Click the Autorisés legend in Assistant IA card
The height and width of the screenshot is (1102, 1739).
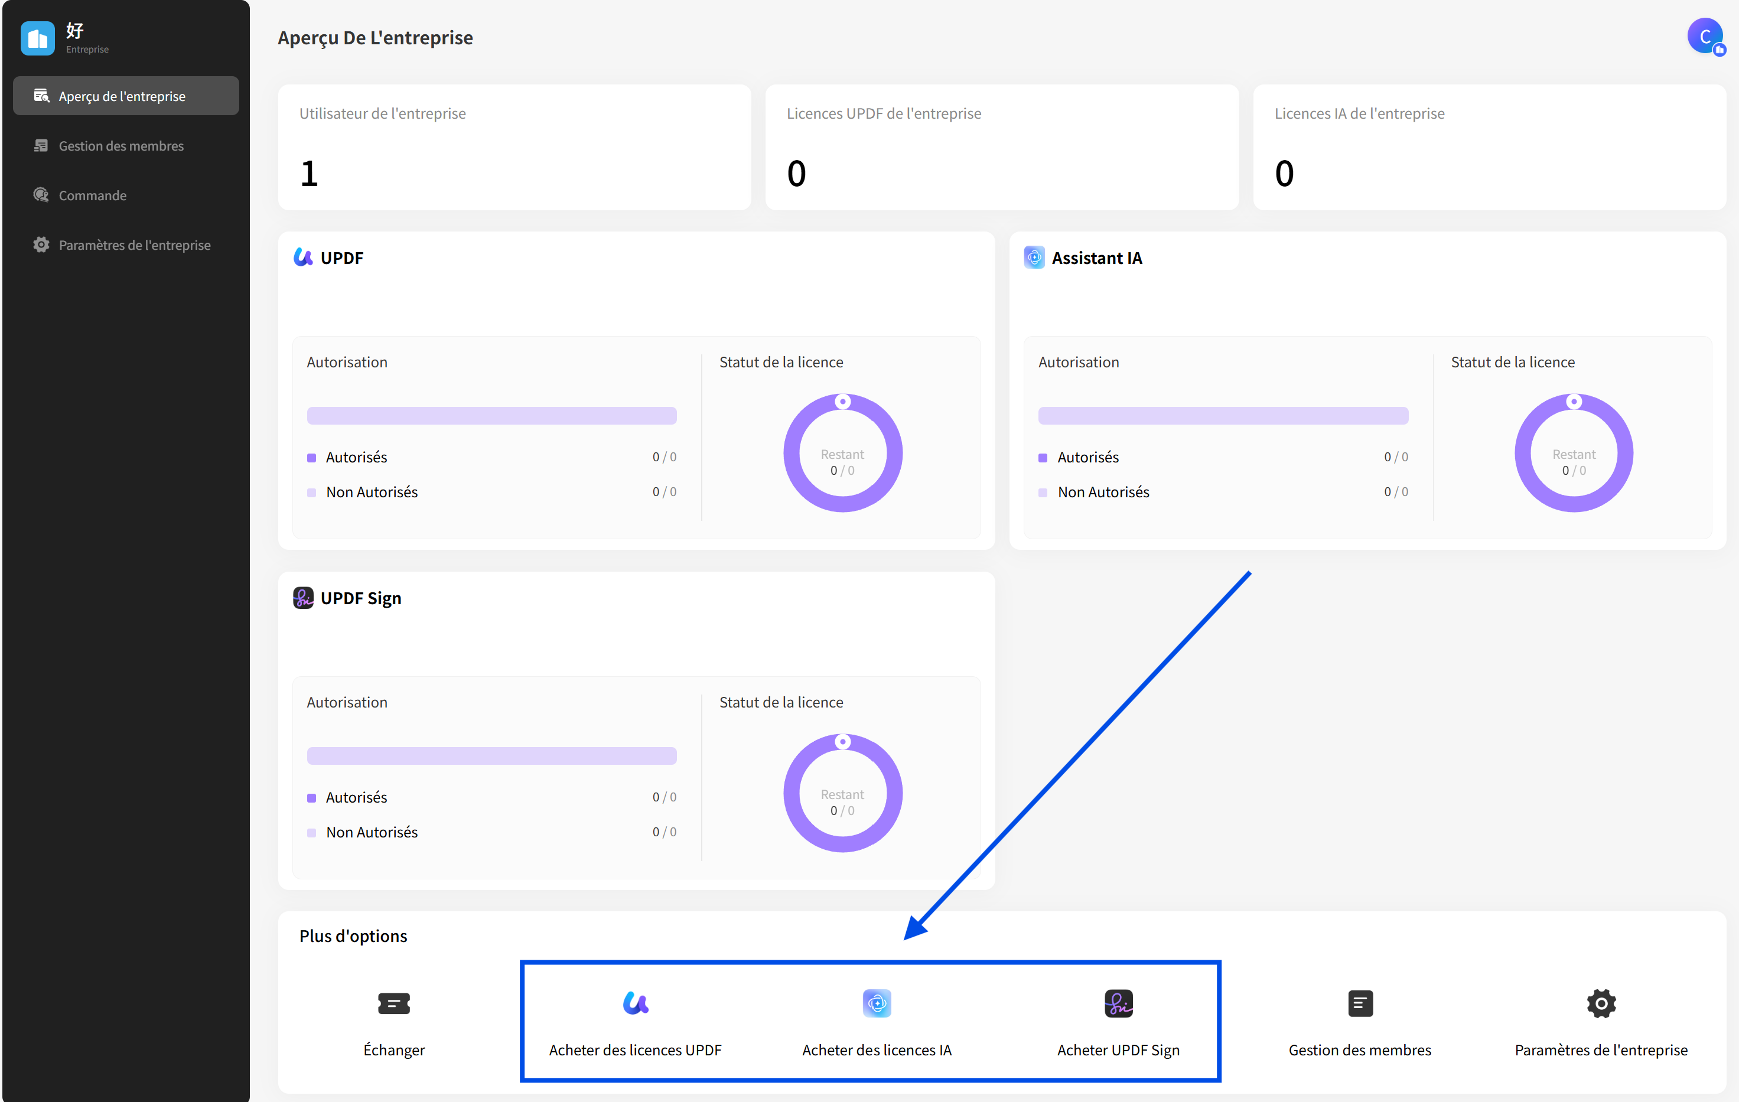[x=1088, y=457]
